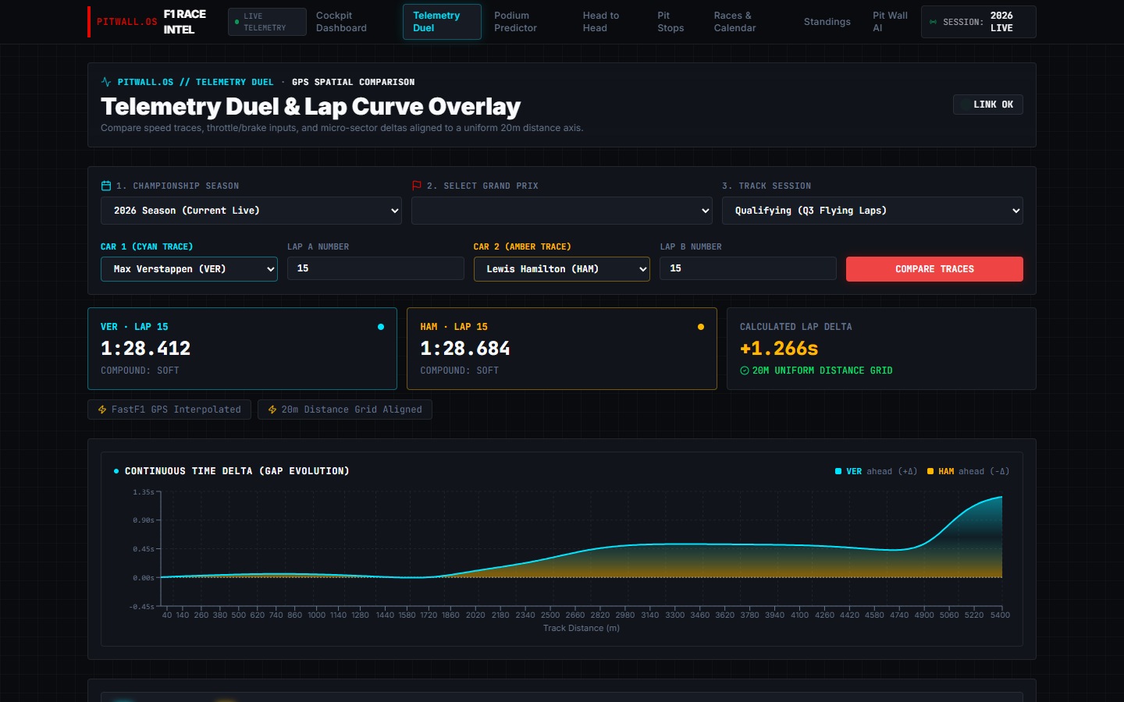Click the Continuous Time Delta chart title
Viewport: 1124px width, 702px height.
point(237,471)
